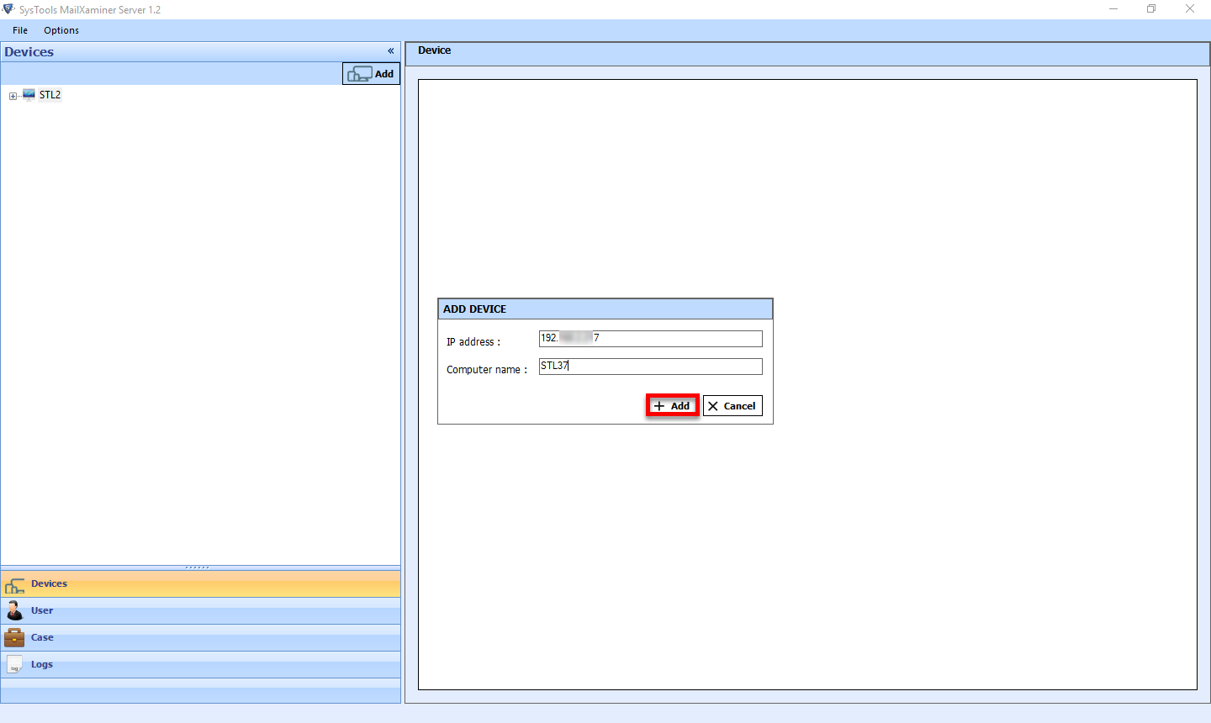
Task: Select the STL2 device computer icon
Action: click(29, 95)
